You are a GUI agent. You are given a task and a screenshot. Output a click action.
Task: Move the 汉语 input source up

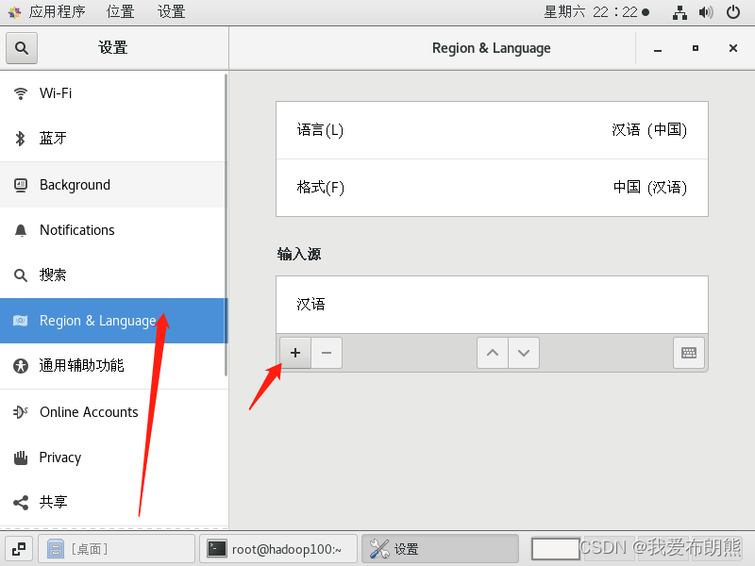pyautogui.click(x=492, y=352)
